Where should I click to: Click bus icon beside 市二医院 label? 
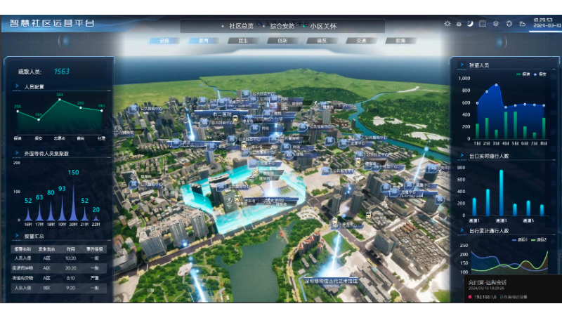point(235,118)
